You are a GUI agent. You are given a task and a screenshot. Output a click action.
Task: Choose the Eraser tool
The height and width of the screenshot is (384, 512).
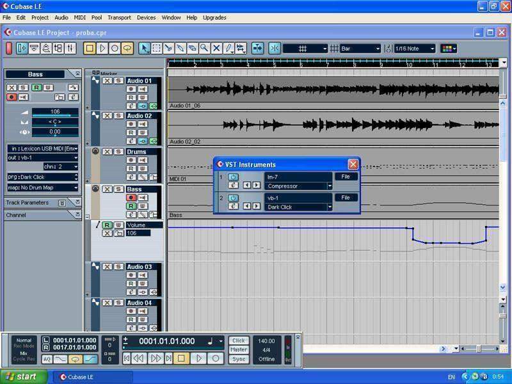pos(192,48)
